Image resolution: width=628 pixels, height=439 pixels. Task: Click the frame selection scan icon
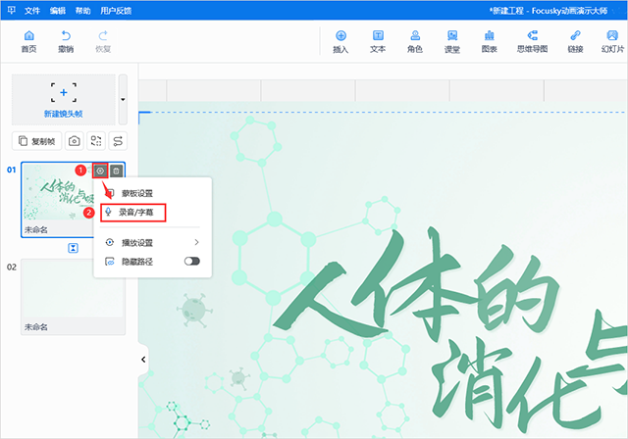(x=96, y=141)
